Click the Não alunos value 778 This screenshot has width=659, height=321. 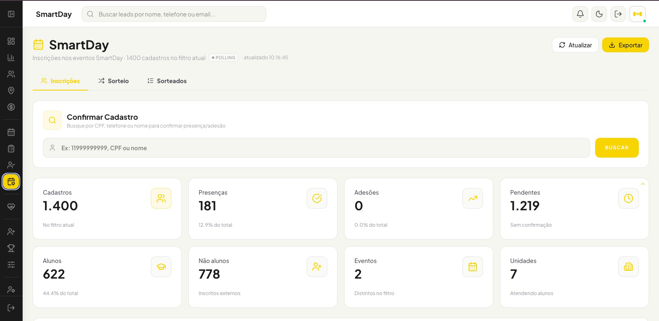pyautogui.click(x=209, y=274)
